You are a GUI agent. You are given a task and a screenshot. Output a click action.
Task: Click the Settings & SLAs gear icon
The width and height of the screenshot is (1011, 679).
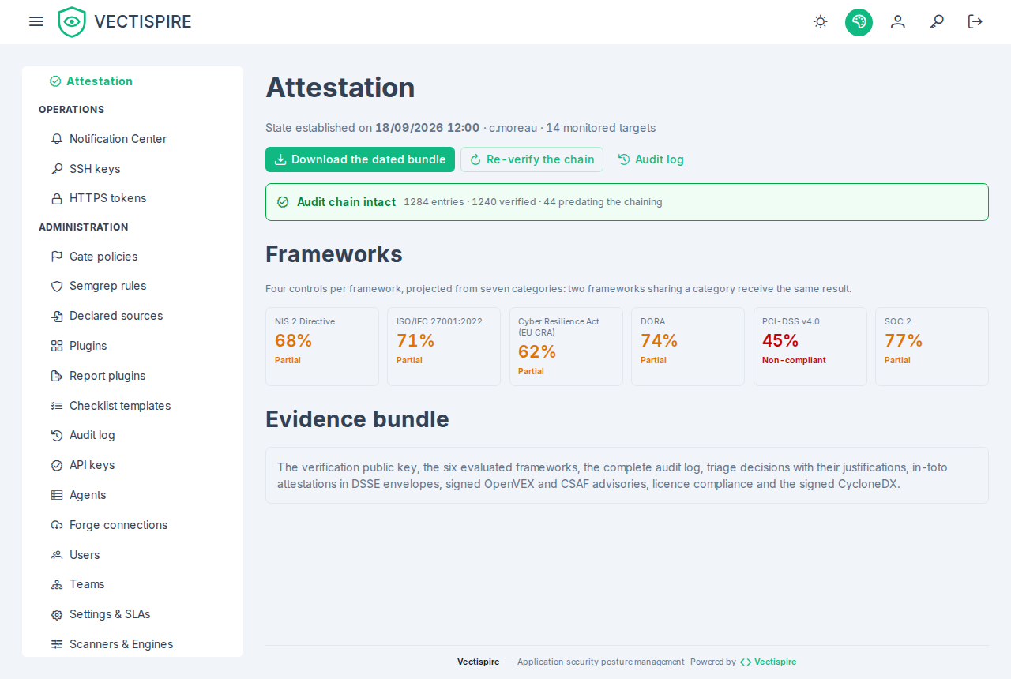click(x=57, y=614)
